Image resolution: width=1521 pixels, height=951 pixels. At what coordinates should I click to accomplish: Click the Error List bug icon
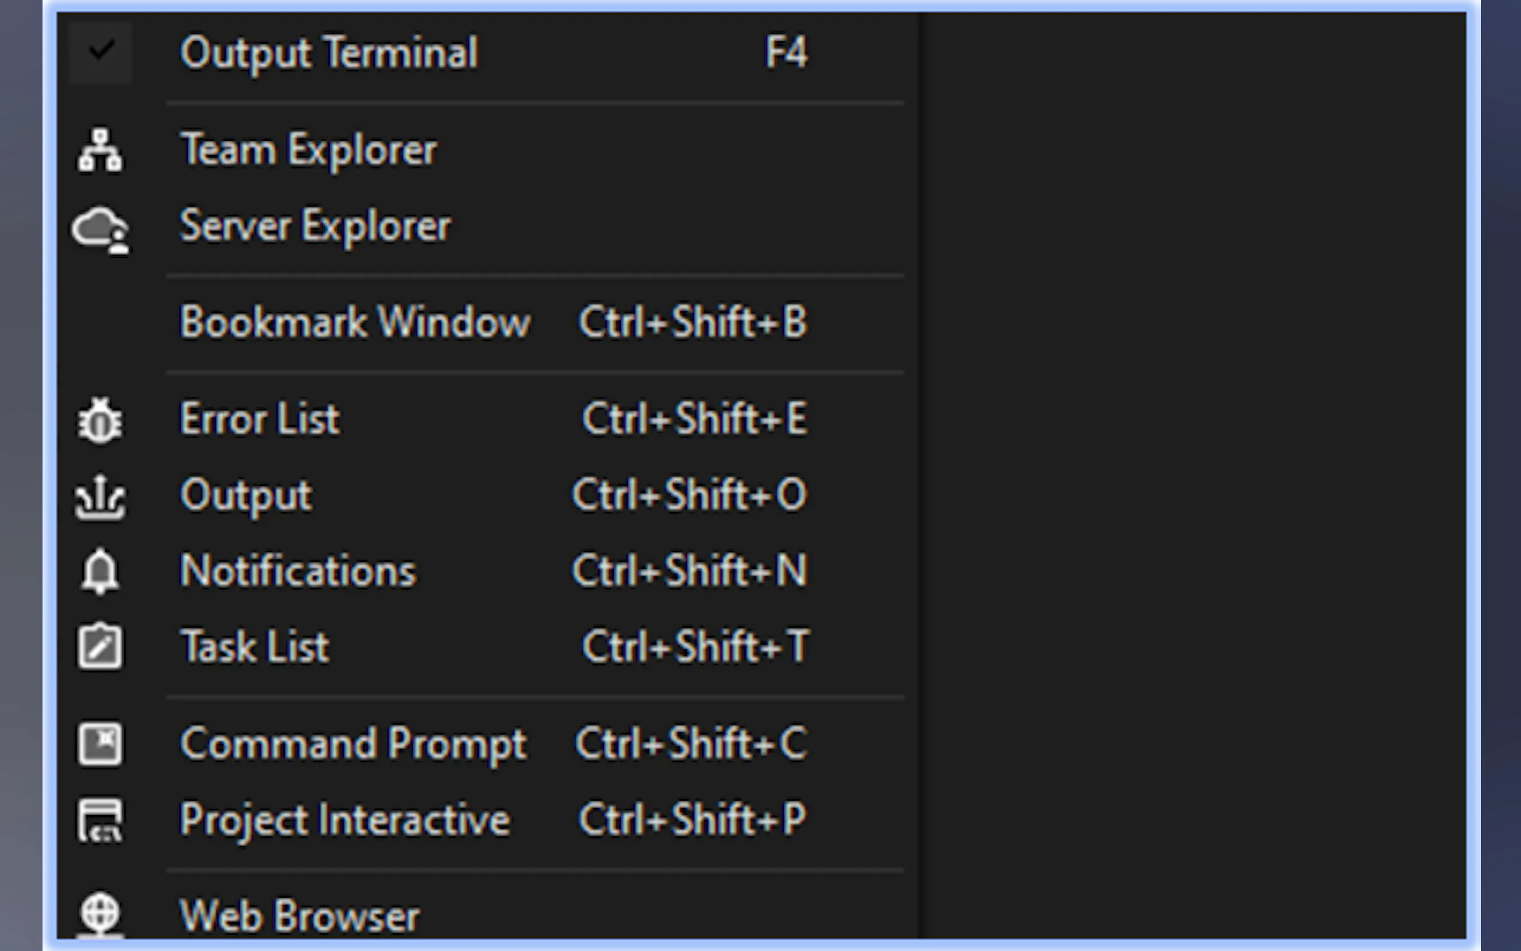pyautogui.click(x=100, y=420)
